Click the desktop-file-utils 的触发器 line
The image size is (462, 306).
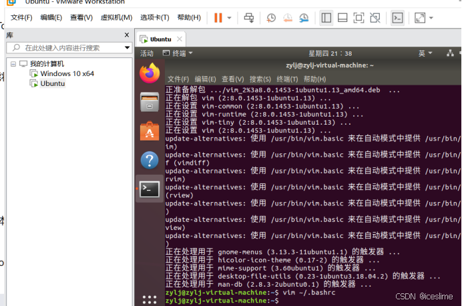pos(303,276)
